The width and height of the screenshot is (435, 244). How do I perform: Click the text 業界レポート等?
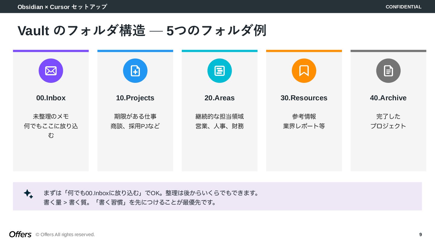point(304,126)
